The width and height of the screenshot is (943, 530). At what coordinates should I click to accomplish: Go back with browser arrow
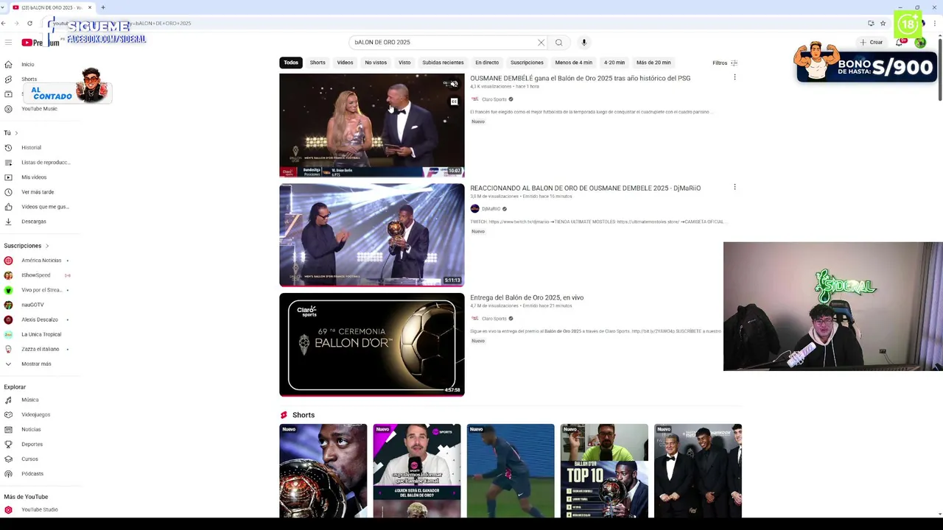pyautogui.click(x=4, y=24)
